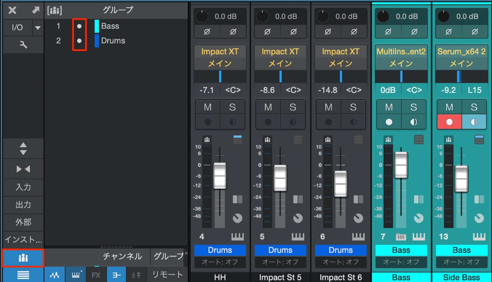492x282 pixels.
Task: Detach the mixer with the arrow icon
Action: pyautogui.click(x=36, y=10)
